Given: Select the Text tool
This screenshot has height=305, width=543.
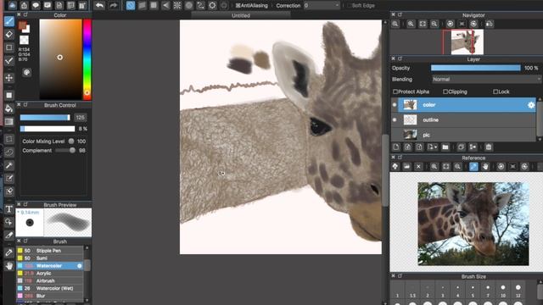Looking at the screenshot, I should click(x=9, y=209).
